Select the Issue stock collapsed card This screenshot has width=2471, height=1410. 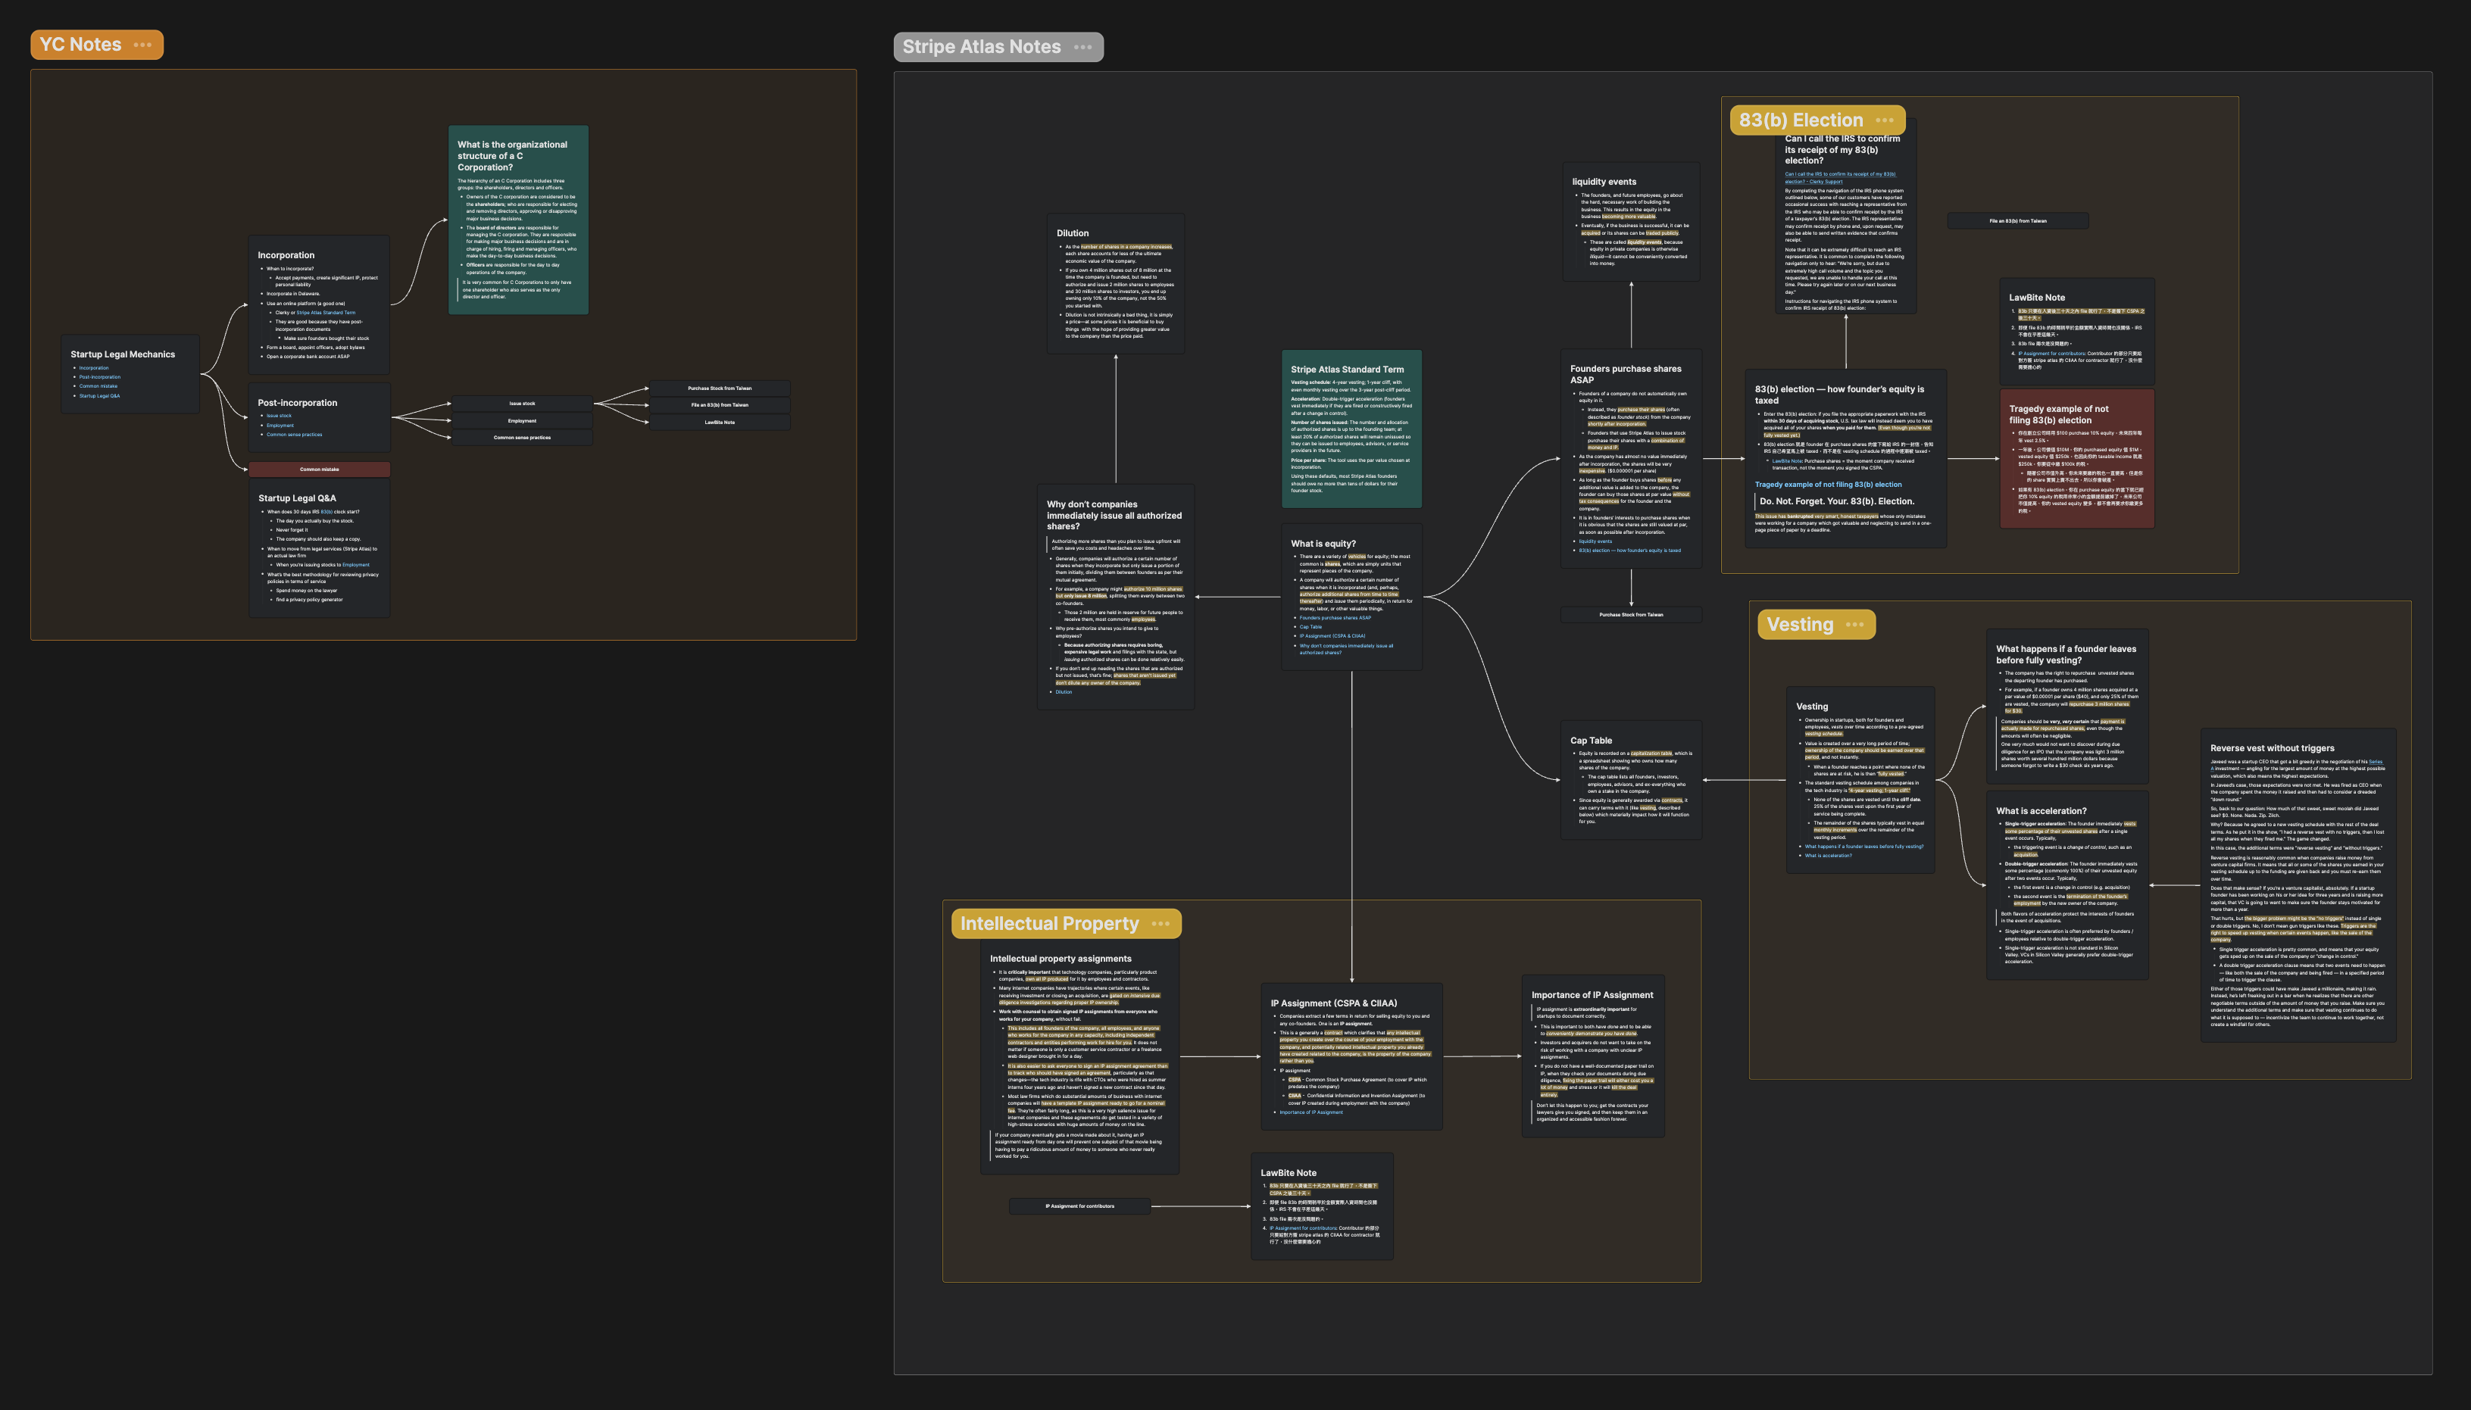(521, 404)
